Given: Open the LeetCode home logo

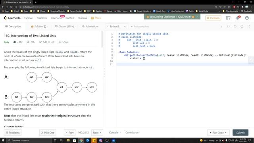Looking at the screenshot, I should tap(12, 18).
